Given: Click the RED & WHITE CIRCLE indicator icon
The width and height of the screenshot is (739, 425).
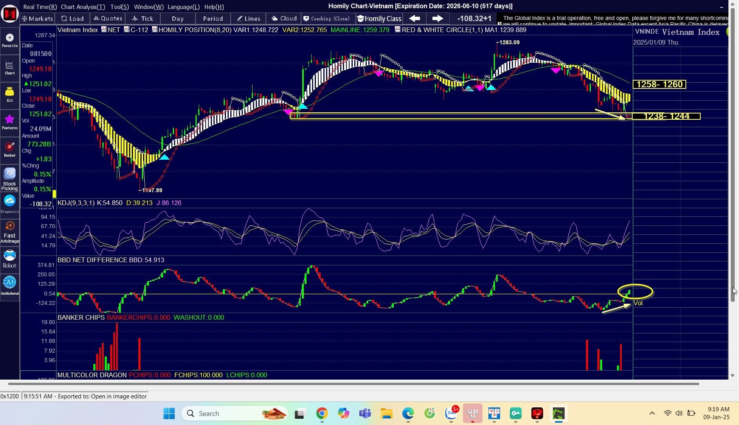Looking at the screenshot, I should [x=398, y=29].
